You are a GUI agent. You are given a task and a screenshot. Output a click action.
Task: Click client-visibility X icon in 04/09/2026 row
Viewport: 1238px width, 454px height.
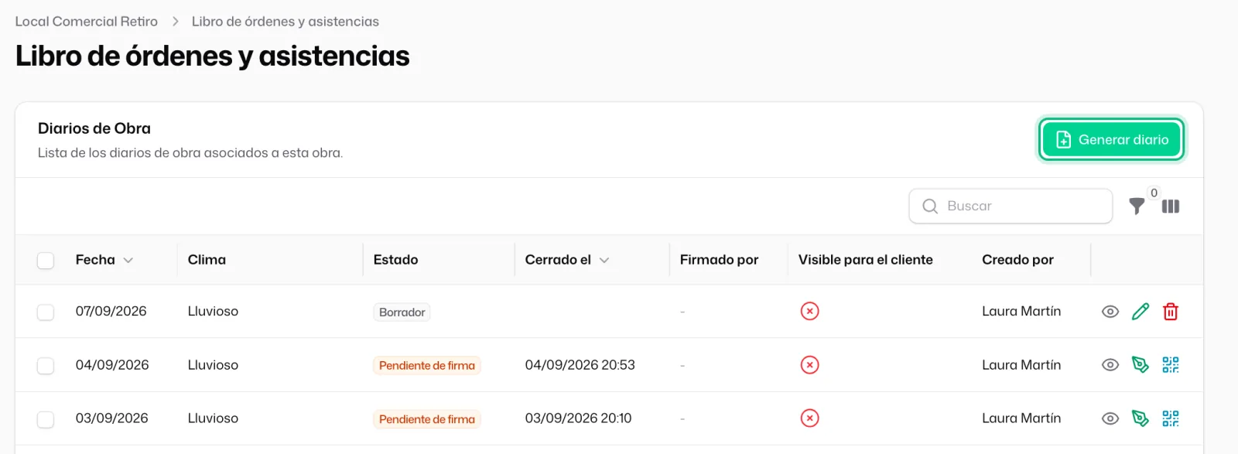coord(809,365)
